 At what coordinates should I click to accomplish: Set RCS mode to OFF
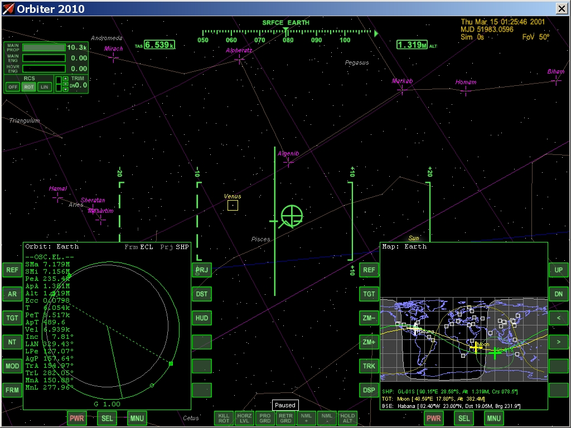(13, 86)
